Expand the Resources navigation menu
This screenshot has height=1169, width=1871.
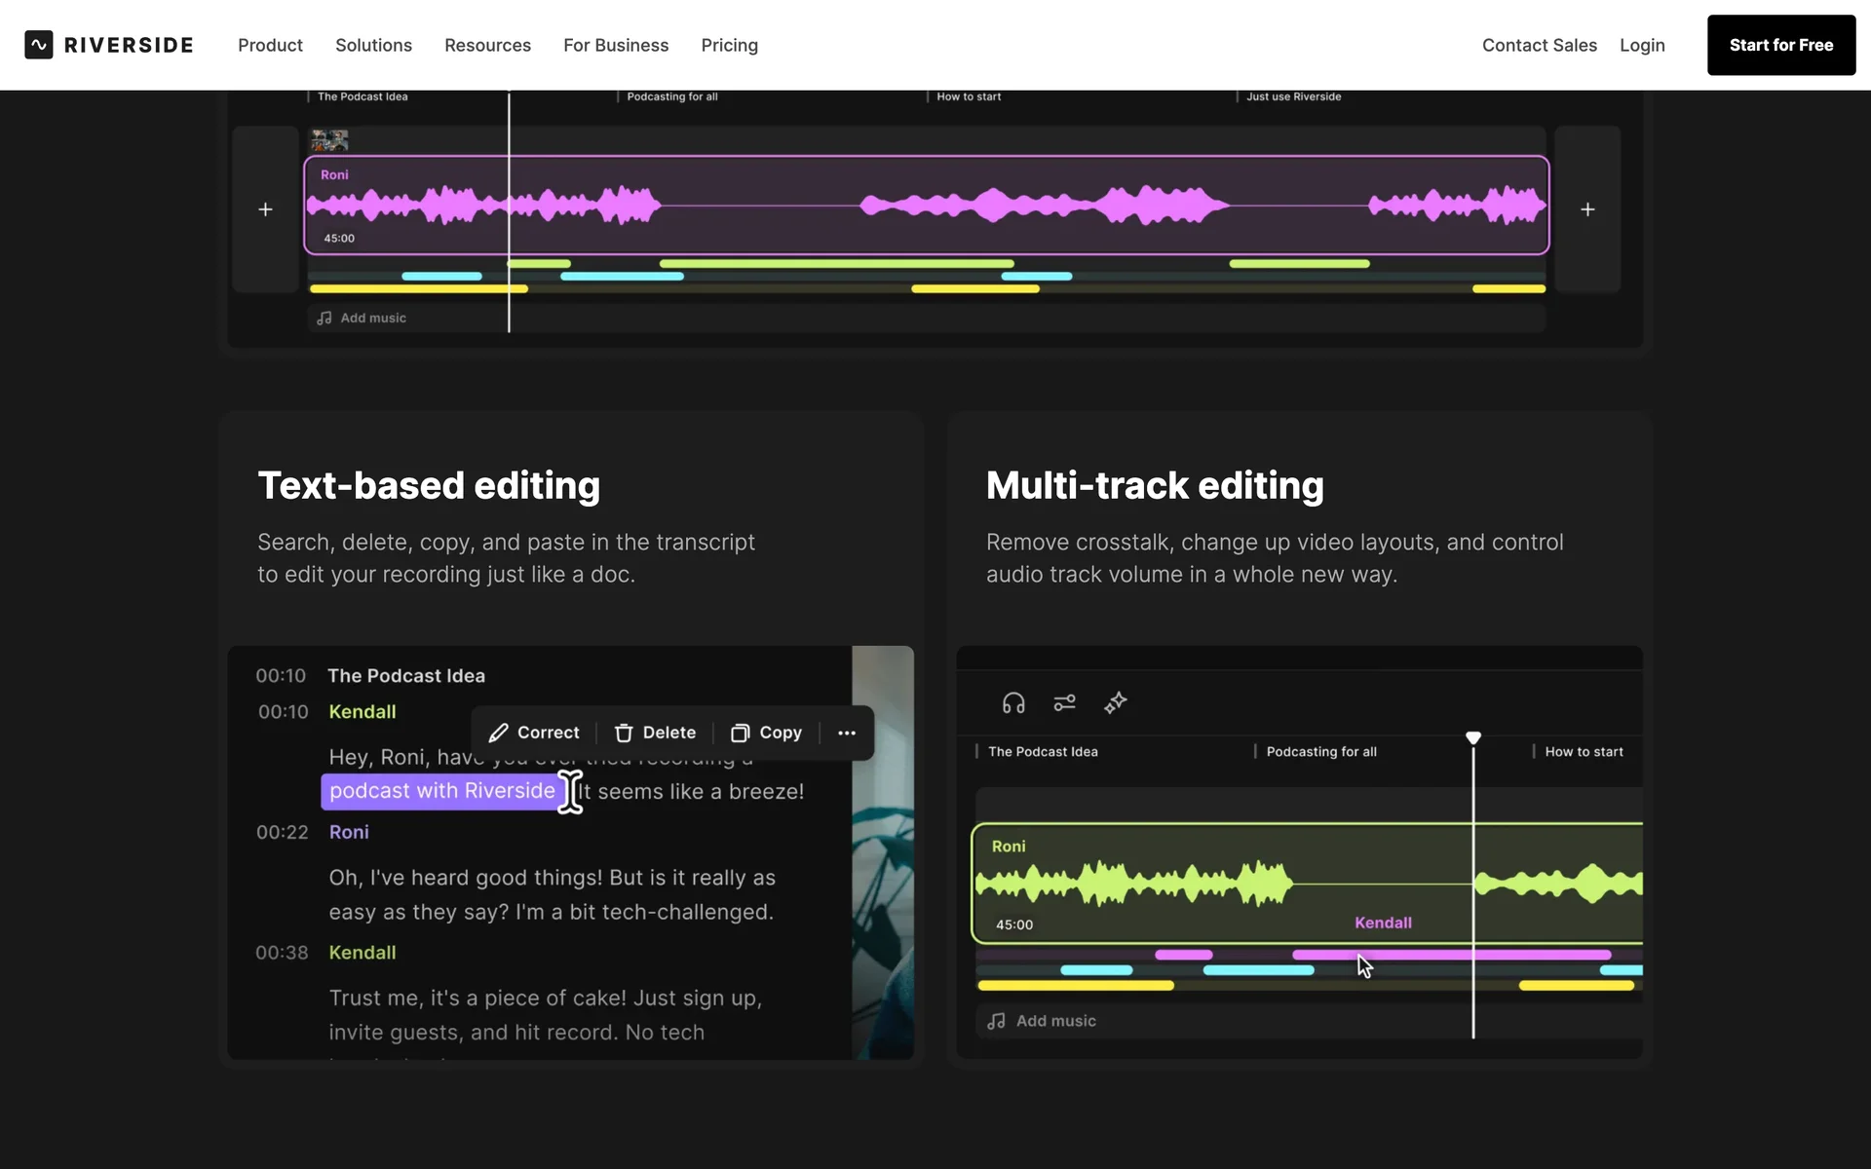[487, 45]
